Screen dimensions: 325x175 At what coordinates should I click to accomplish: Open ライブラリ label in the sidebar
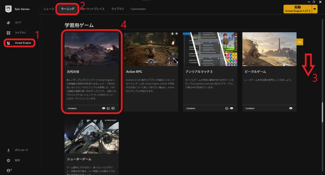pyautogui.click(x=20, y=33)
